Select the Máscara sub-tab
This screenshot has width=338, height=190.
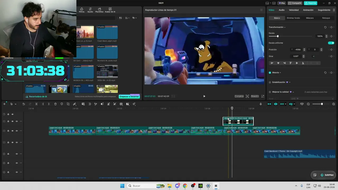coord(310,18)
